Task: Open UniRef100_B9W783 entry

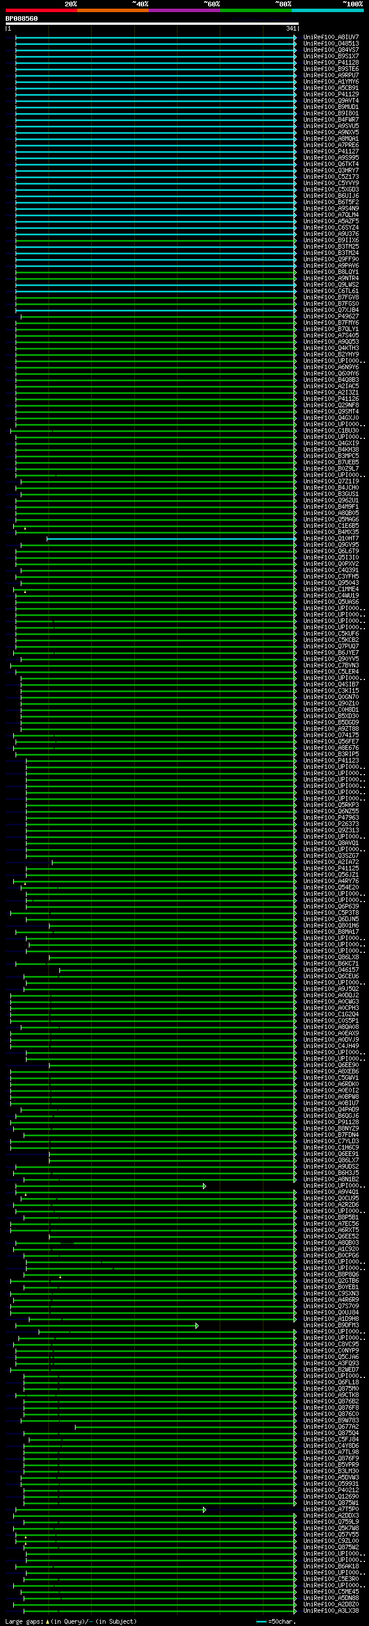Action: point(330,1420)
